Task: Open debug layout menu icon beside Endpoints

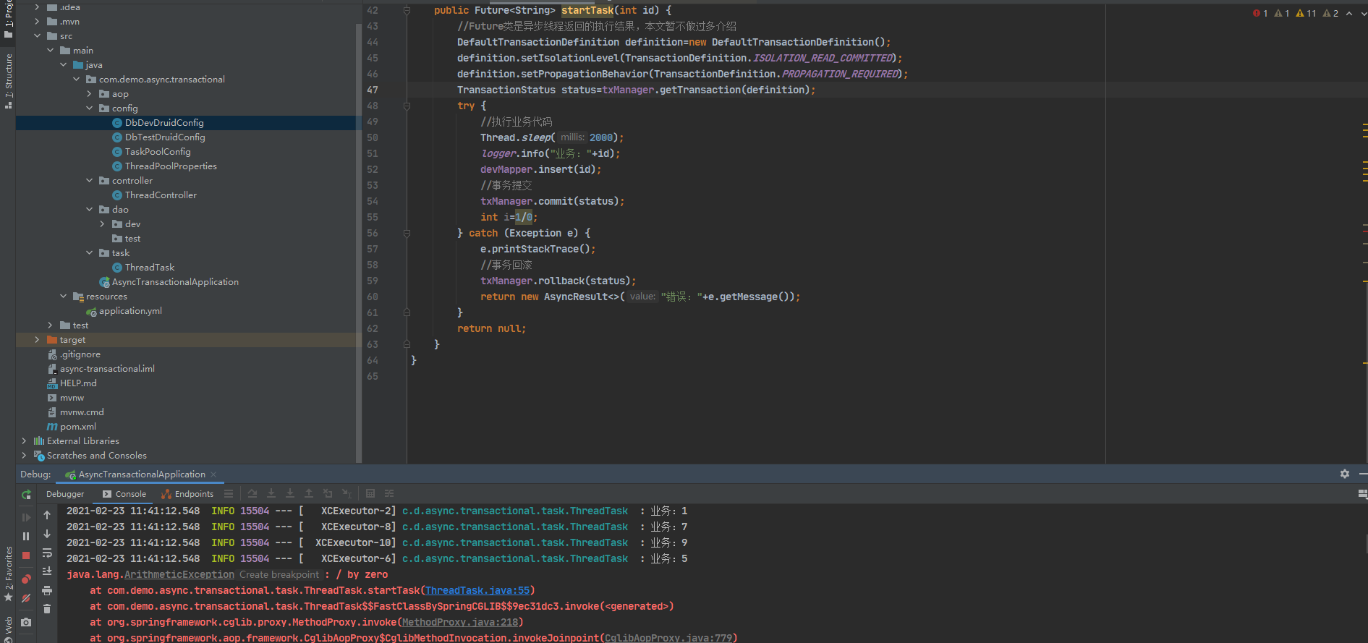Action: click(x=229, y=494)
